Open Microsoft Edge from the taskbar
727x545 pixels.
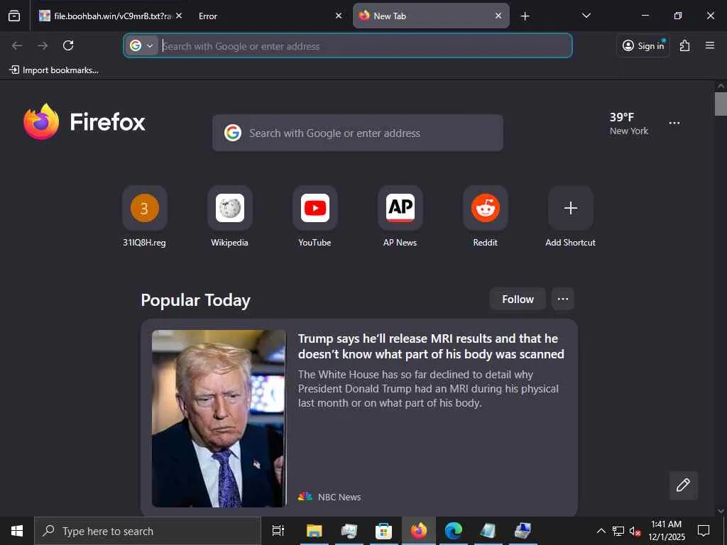(454, 531)
